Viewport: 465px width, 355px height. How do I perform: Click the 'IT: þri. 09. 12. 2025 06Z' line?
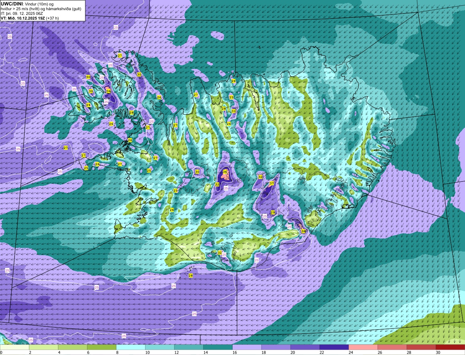[22, 13]
